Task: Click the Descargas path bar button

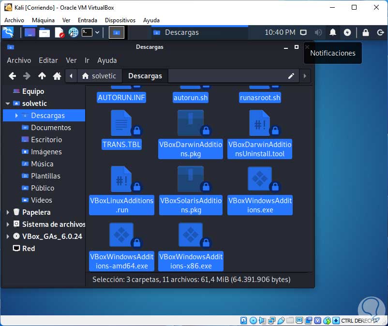Action: tap(145, 76)
